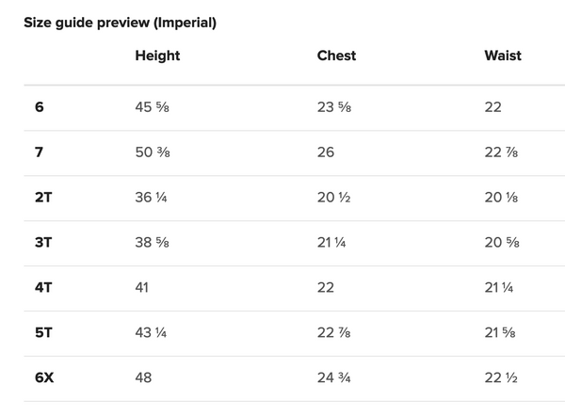
Task: Click the 2T height value 36 ¼
Action: [152, 198]
